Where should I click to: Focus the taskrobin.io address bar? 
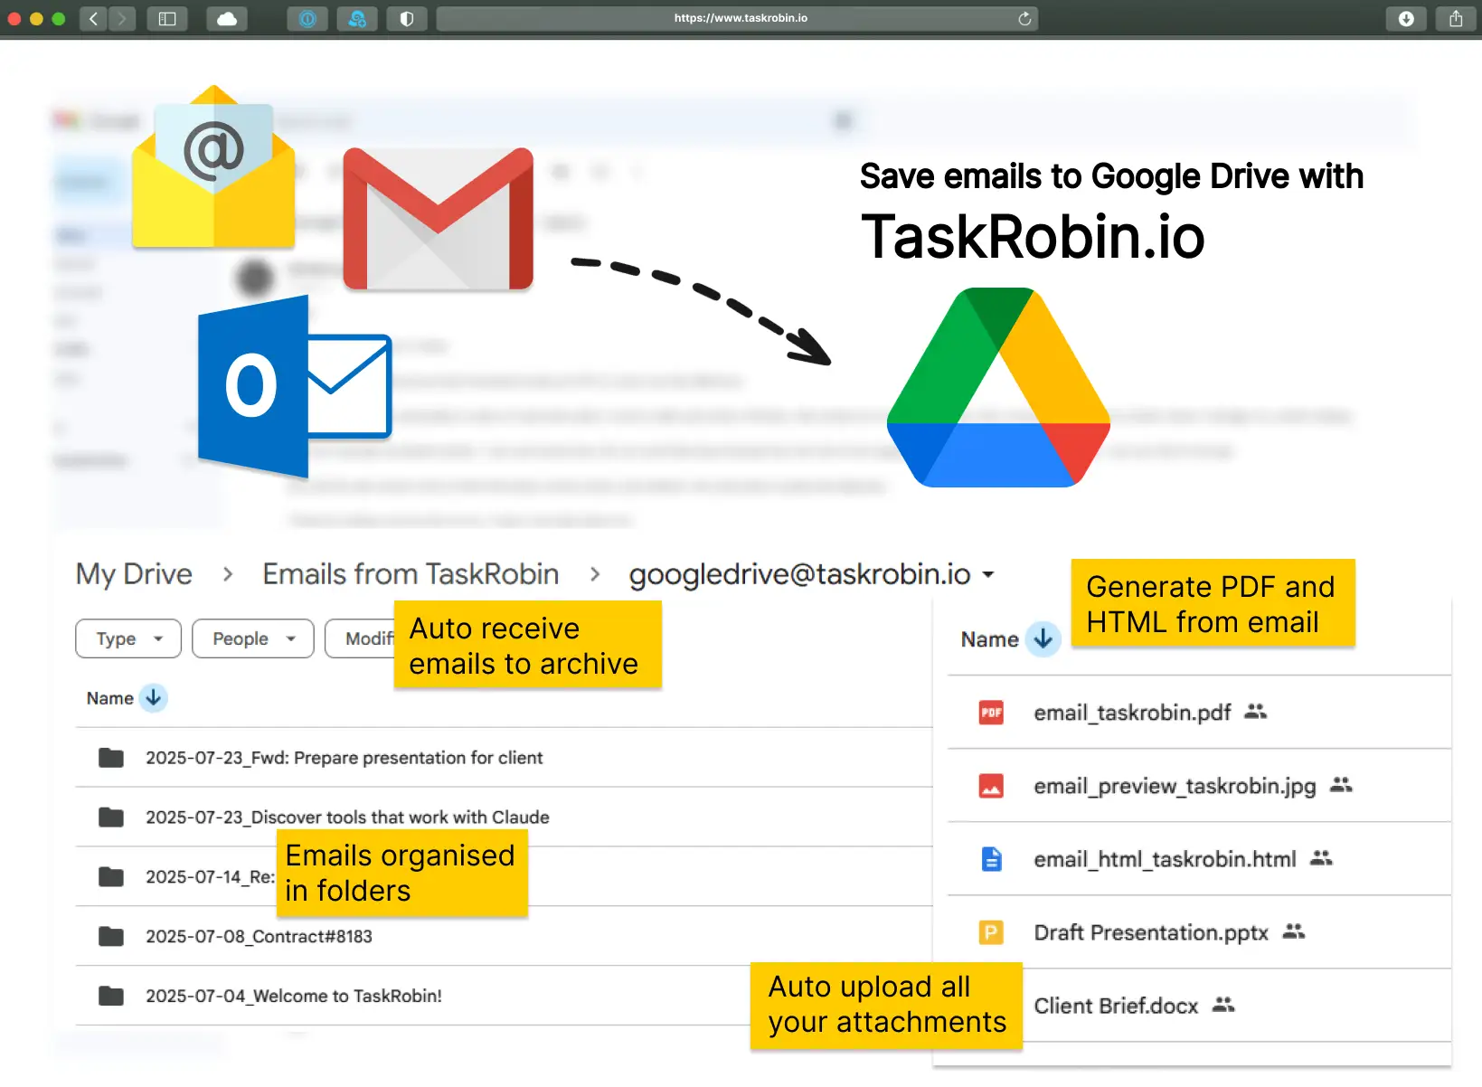[737, 19]
